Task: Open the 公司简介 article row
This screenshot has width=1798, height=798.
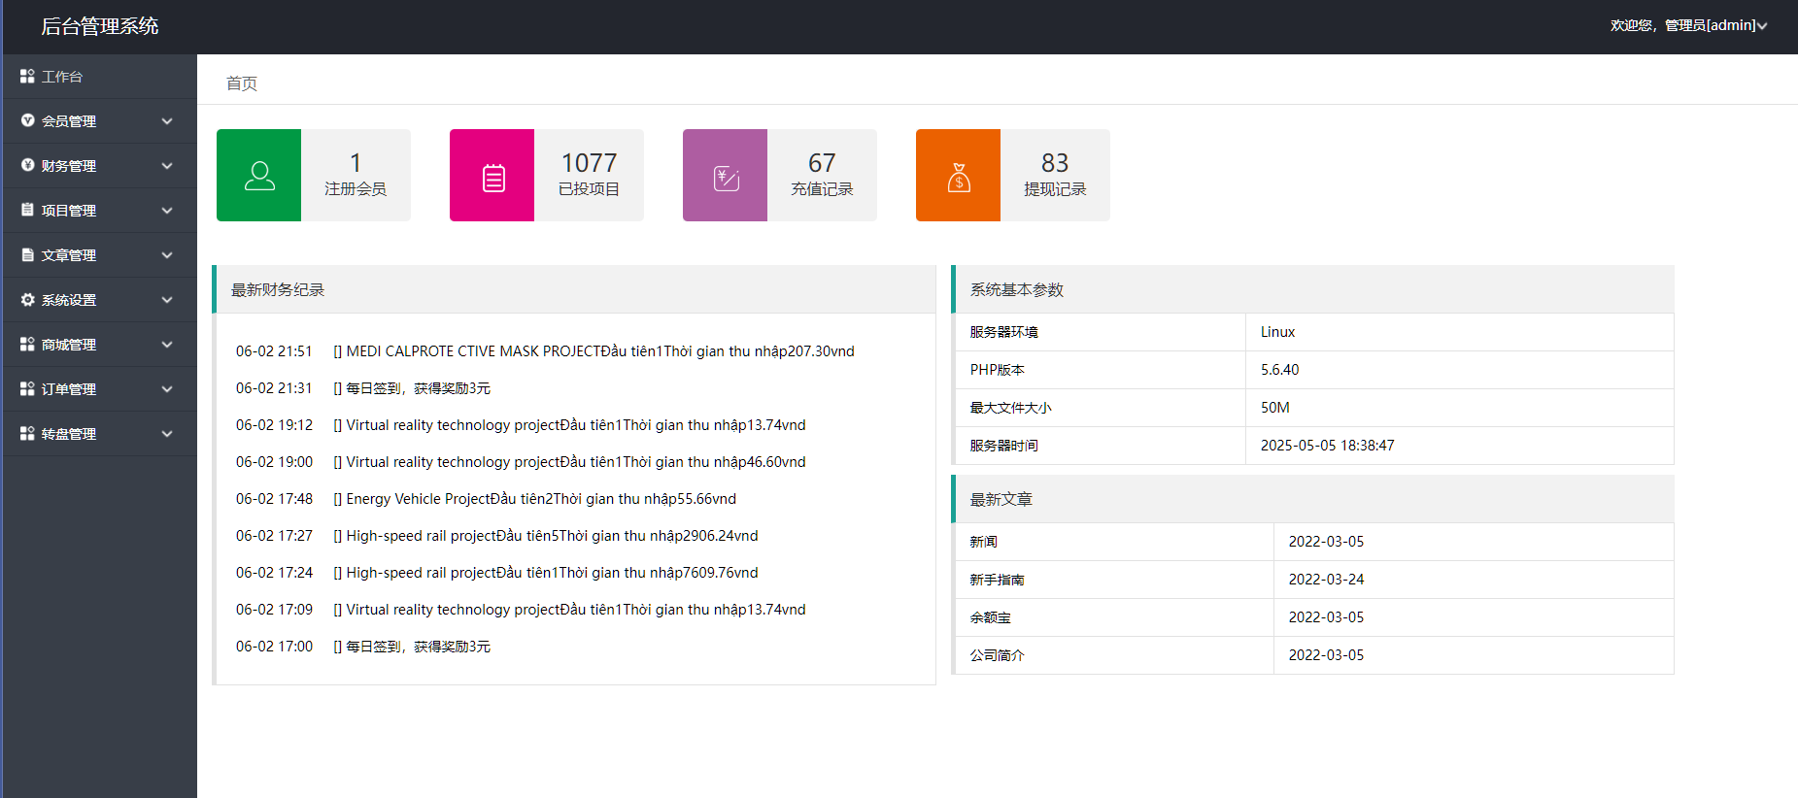Action: [x=997, y=655]
